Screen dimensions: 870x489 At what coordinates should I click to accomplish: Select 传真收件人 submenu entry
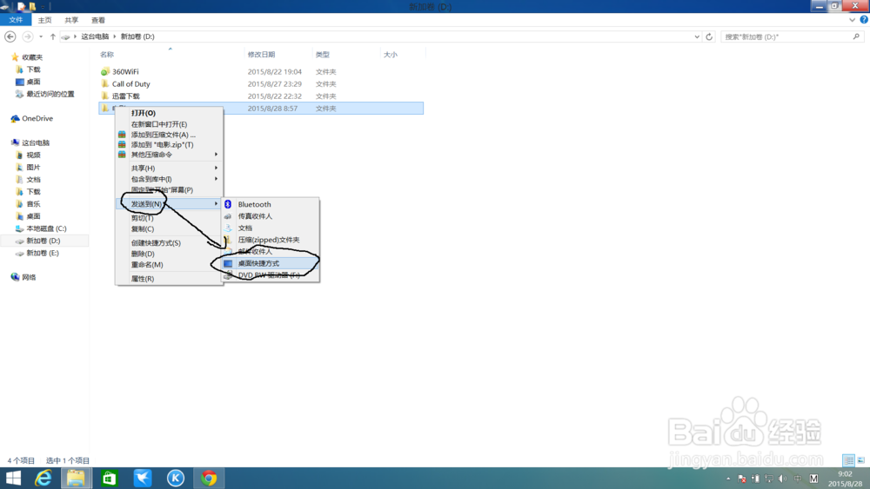[271, 216]
